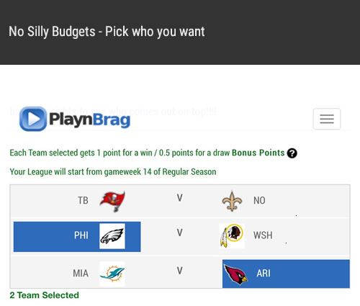Open the hamburger navigation menu

[327, 119]
